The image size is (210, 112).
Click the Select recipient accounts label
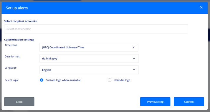21,21
